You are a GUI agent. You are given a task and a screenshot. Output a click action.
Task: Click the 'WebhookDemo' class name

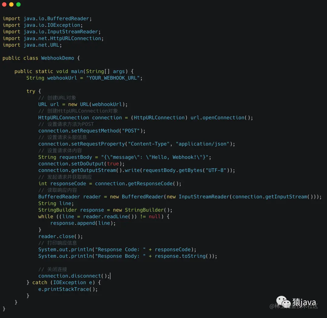(x=58, y=58)
